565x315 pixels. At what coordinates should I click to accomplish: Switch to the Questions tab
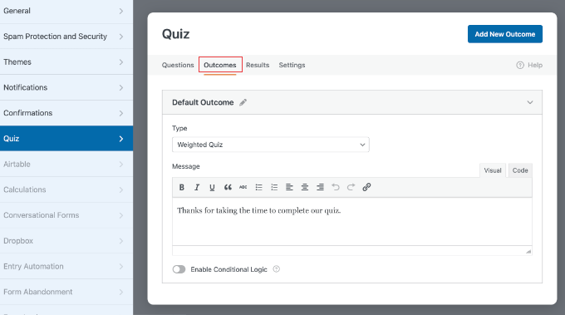click(x=178, y=65)
